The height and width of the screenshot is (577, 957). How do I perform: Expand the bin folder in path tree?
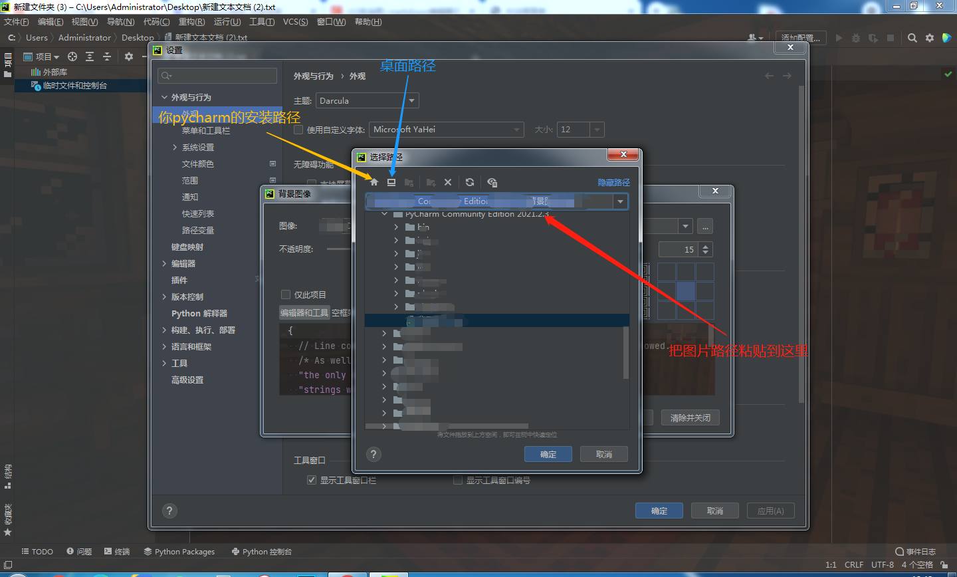coord(396,227)
